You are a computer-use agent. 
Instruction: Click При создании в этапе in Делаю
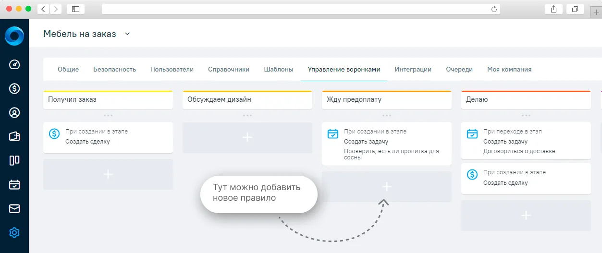[x=515, y=172]
